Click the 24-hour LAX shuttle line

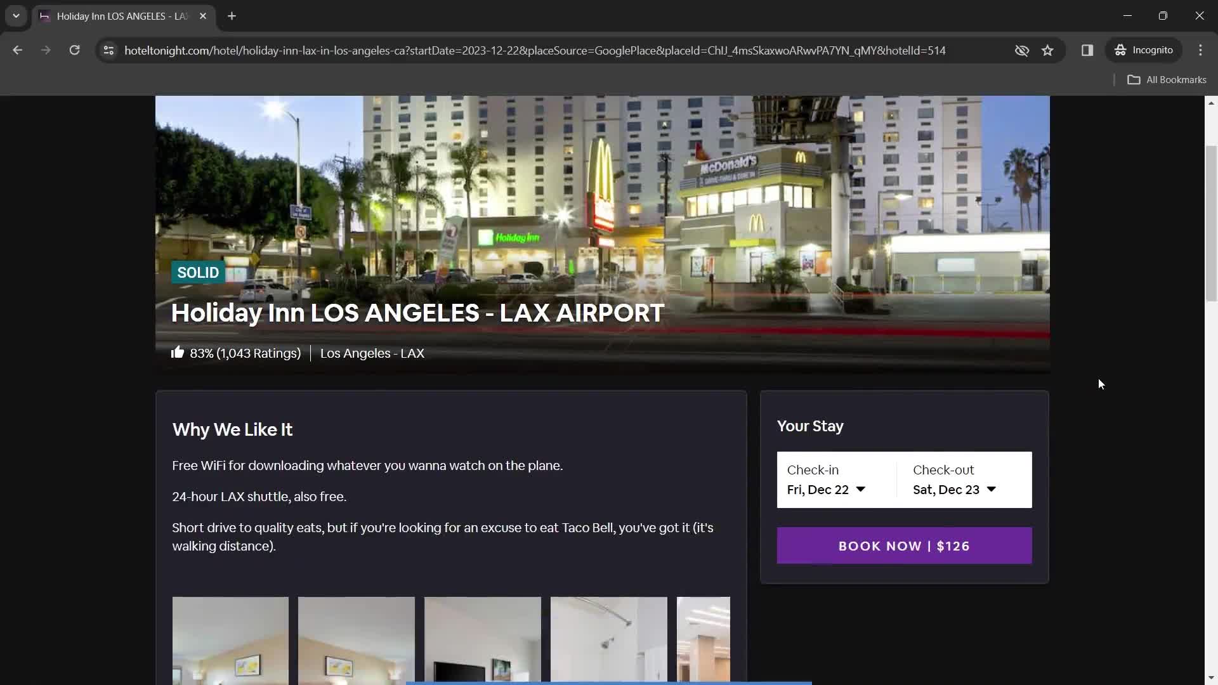[259, 497]
